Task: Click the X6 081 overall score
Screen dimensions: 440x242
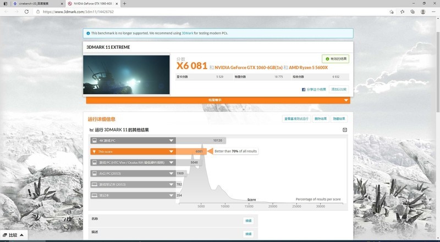Action: pos(191,66)
